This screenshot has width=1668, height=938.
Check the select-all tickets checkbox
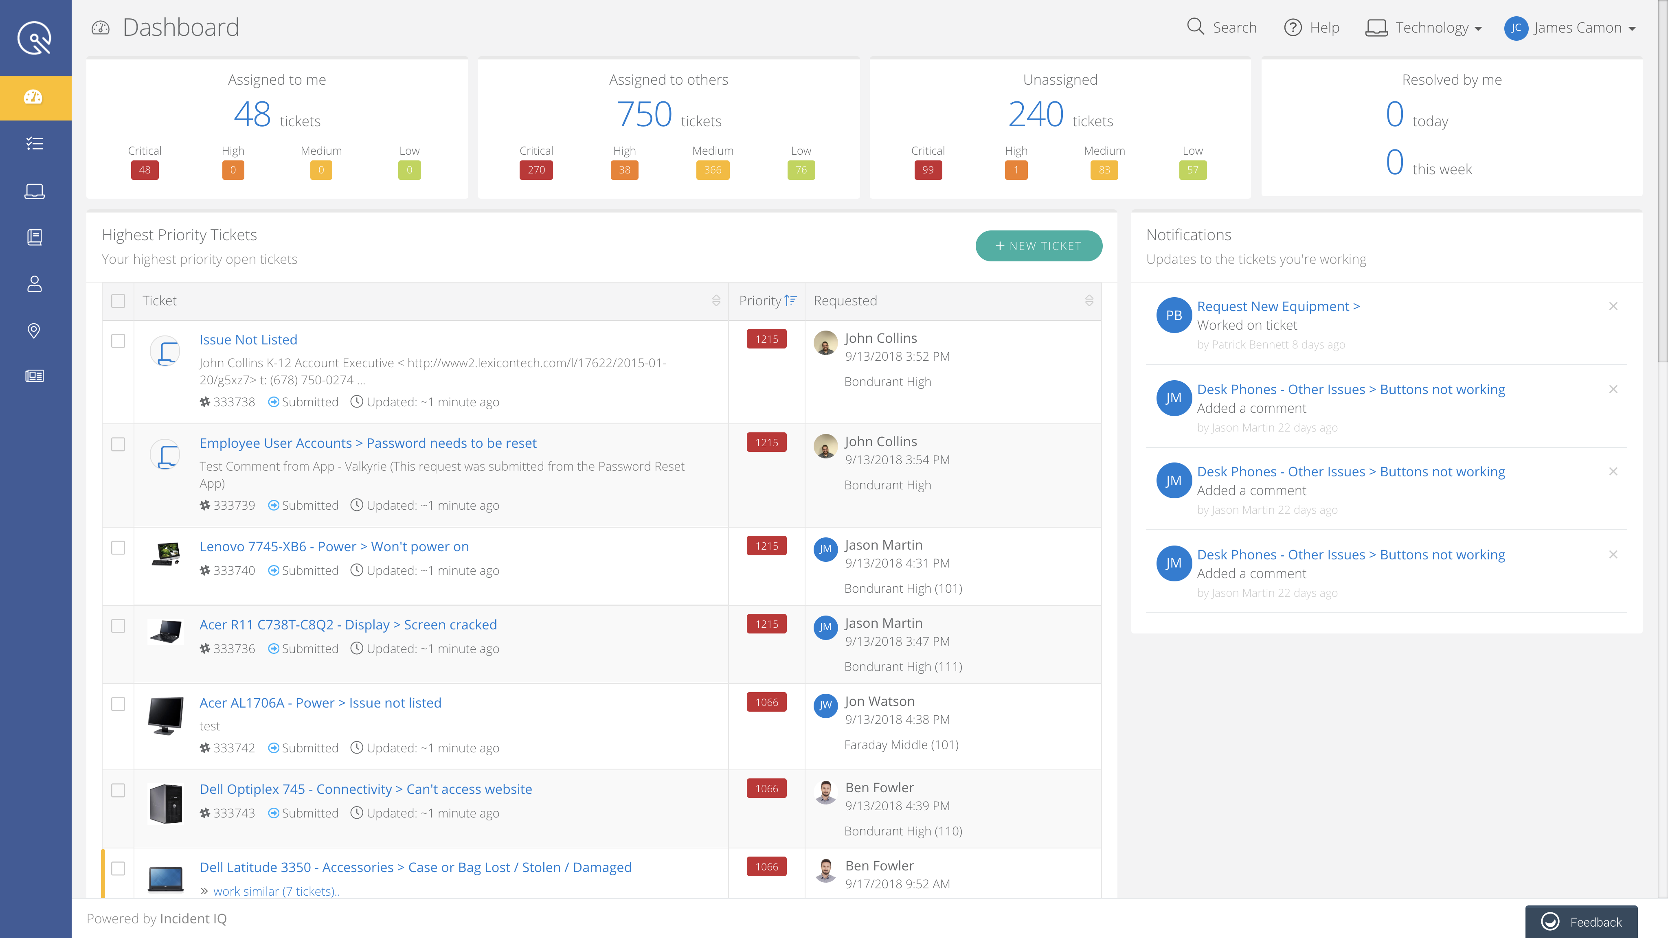(119, 300)
